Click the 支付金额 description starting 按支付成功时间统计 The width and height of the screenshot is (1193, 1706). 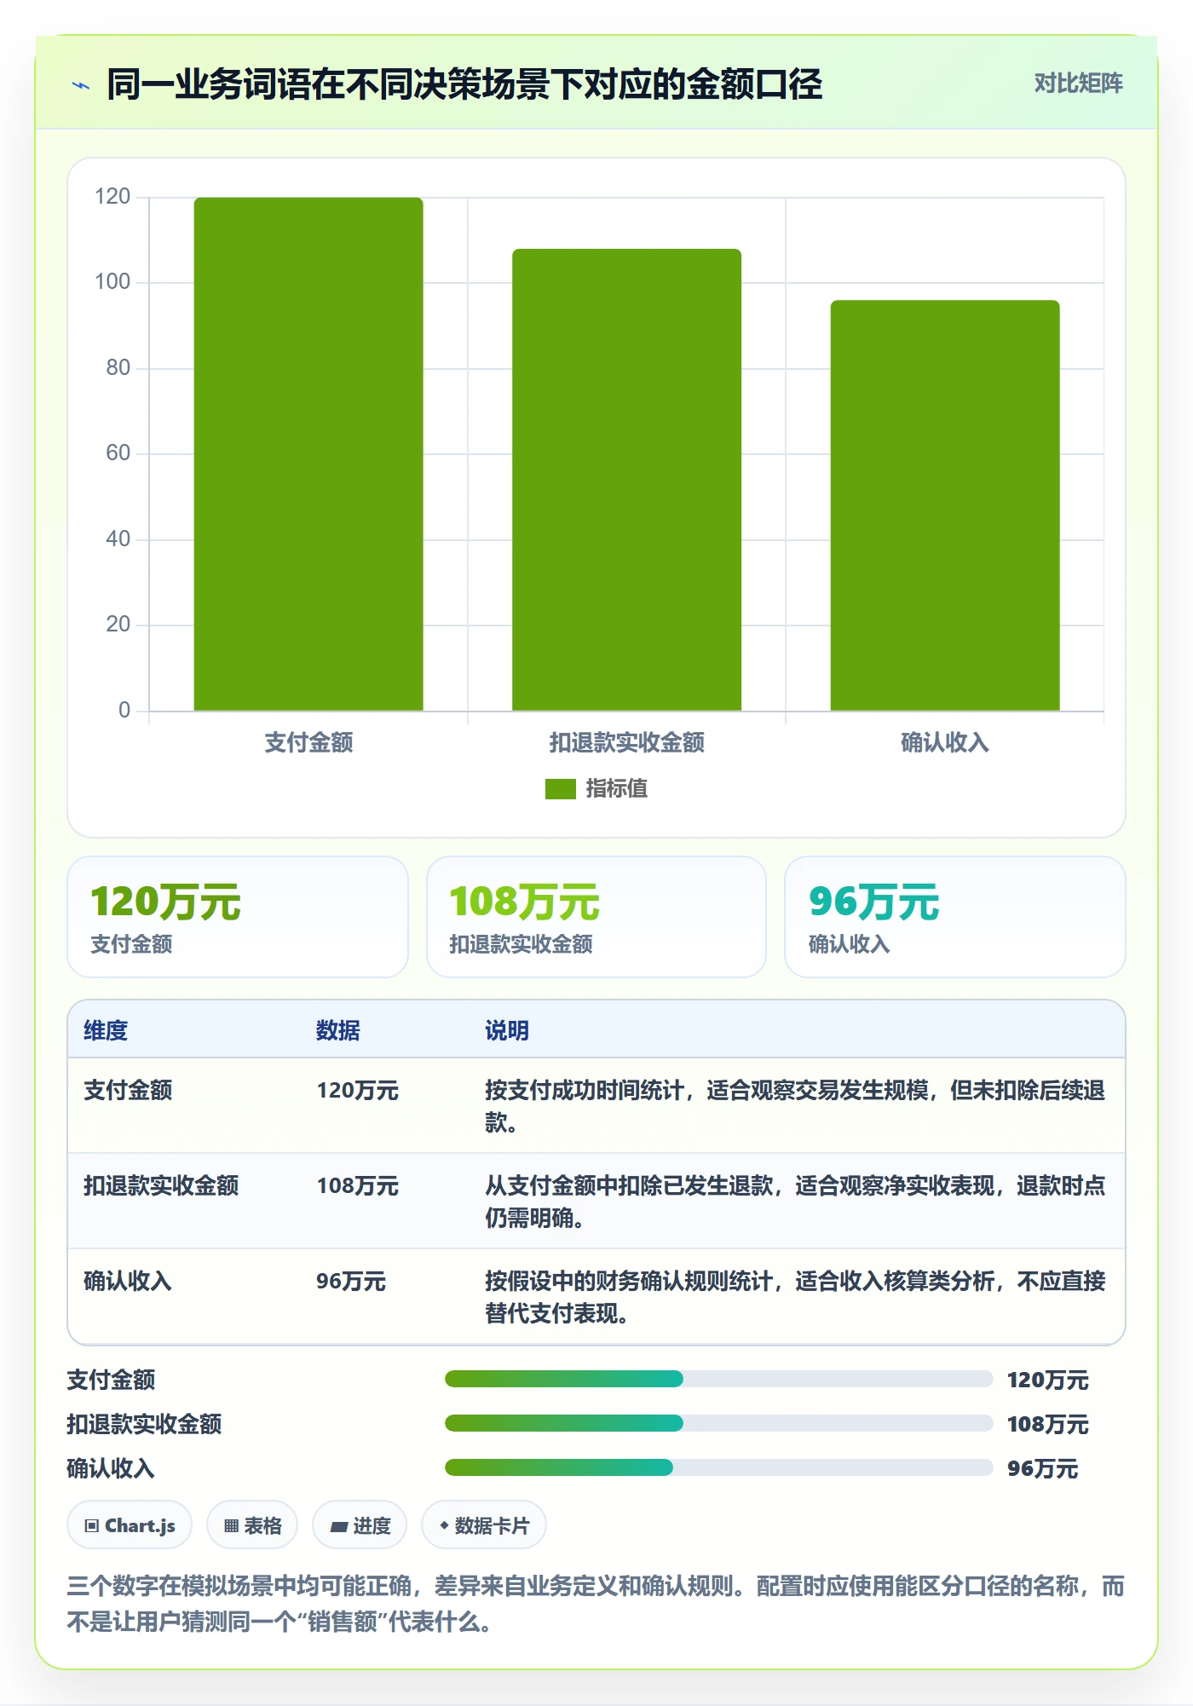(x=795, y=1106)
